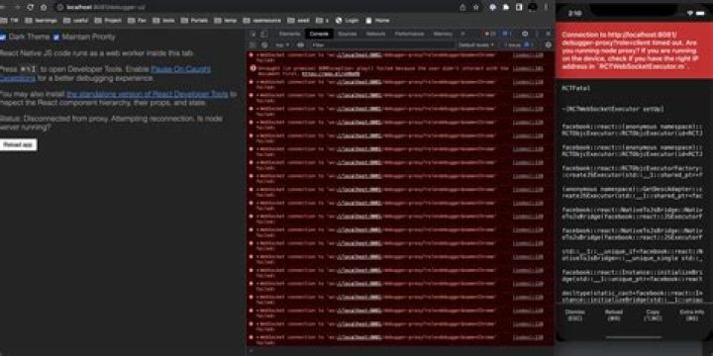Click the browser reload page icon

click(31, 7)
